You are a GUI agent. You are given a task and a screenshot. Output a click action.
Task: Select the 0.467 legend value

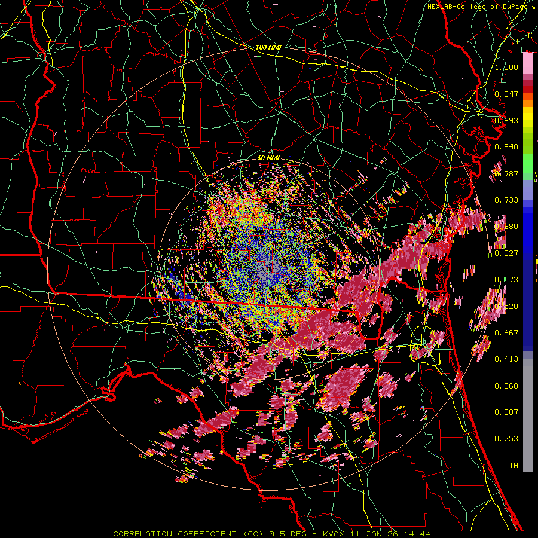pos(506,332)
